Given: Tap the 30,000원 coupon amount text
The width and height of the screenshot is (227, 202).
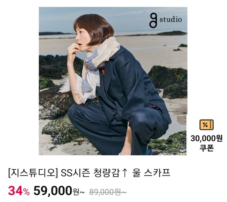Looking at the screenshot, I should click(x=207, y=138).
